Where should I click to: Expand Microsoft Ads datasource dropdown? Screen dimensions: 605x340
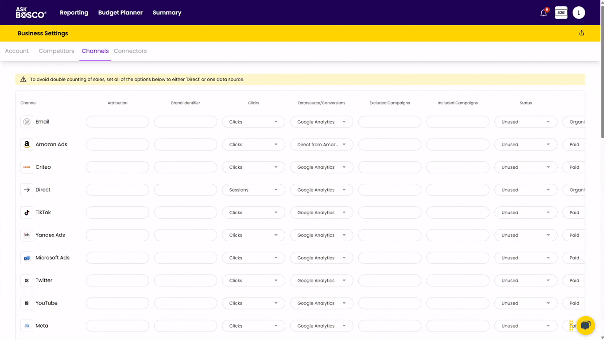click(322, 258)
